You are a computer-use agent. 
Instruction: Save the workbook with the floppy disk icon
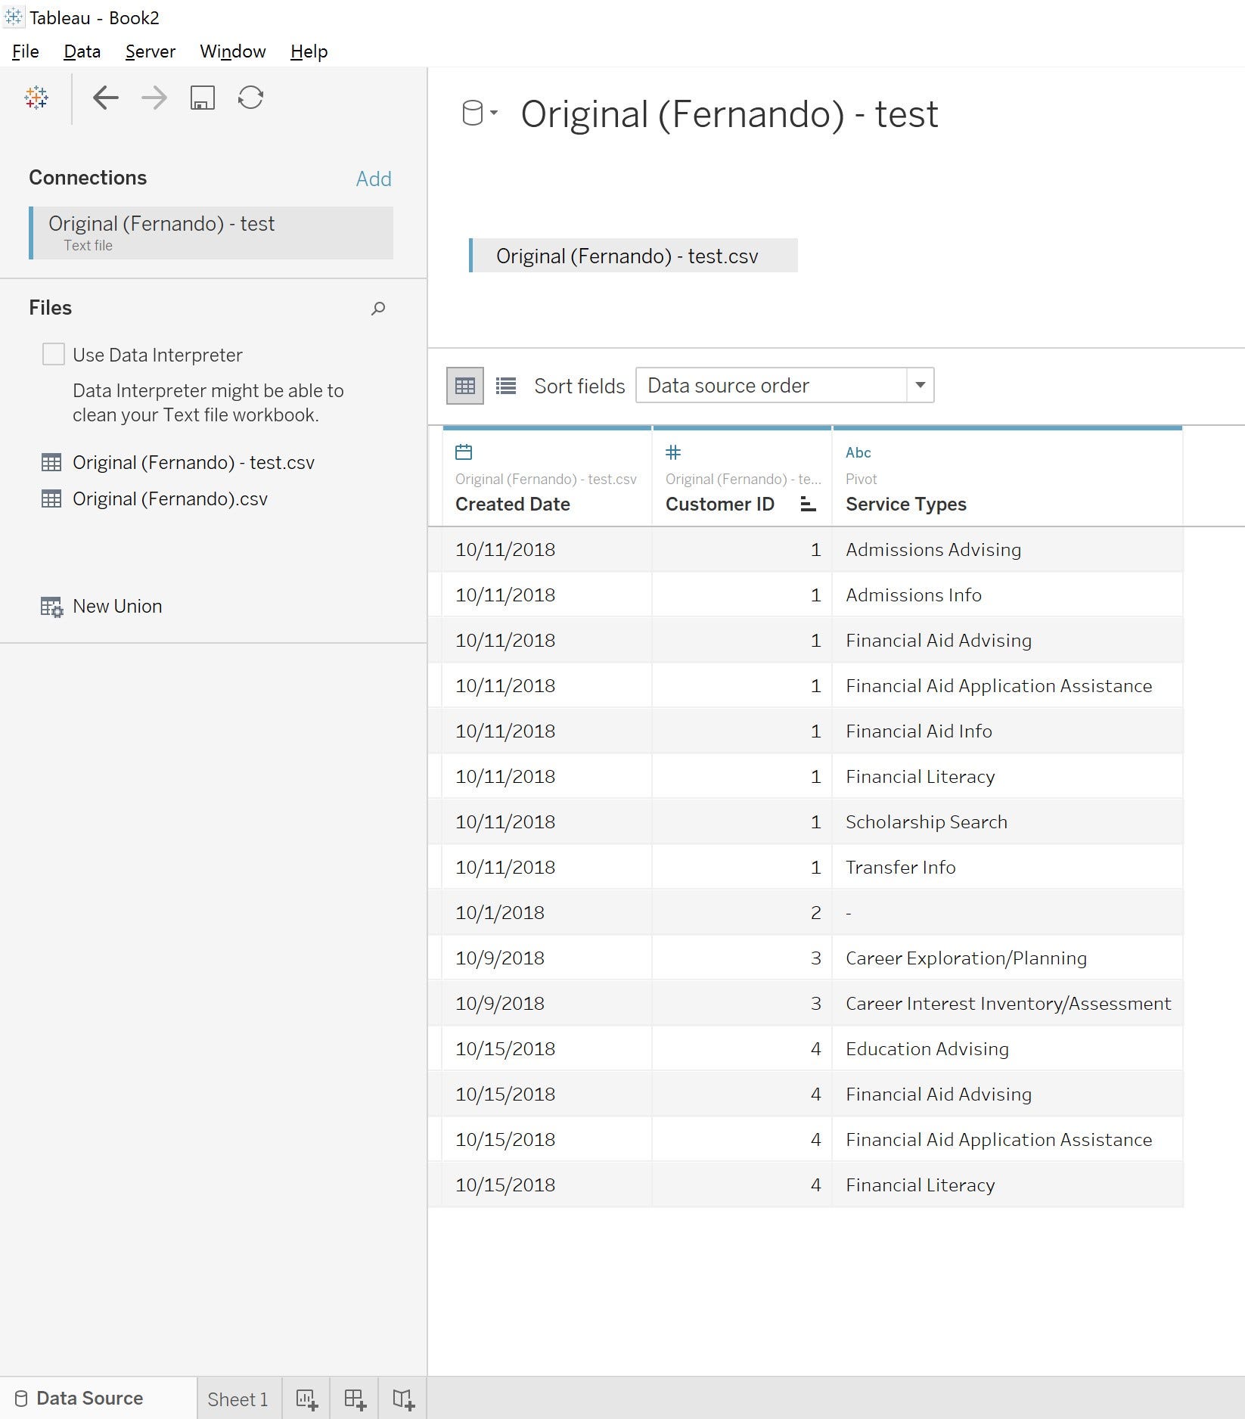pos(203,98)
